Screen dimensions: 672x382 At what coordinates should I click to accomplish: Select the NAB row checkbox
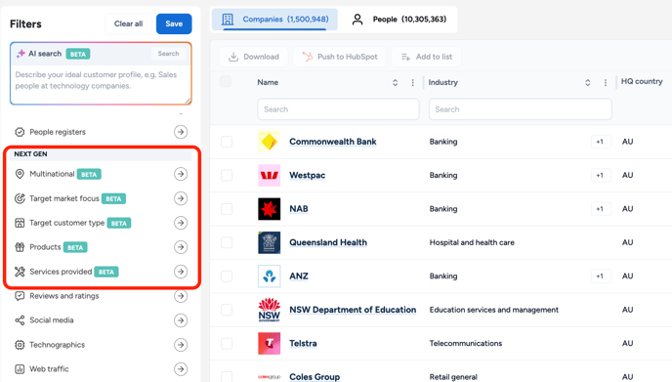227,209
